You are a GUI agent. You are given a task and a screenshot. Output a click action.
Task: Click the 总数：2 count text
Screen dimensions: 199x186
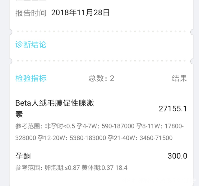[x=101, y=78]
